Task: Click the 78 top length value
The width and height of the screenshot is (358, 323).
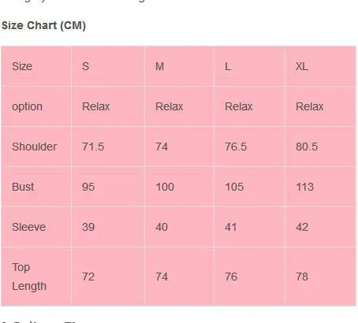Action: 302,277
